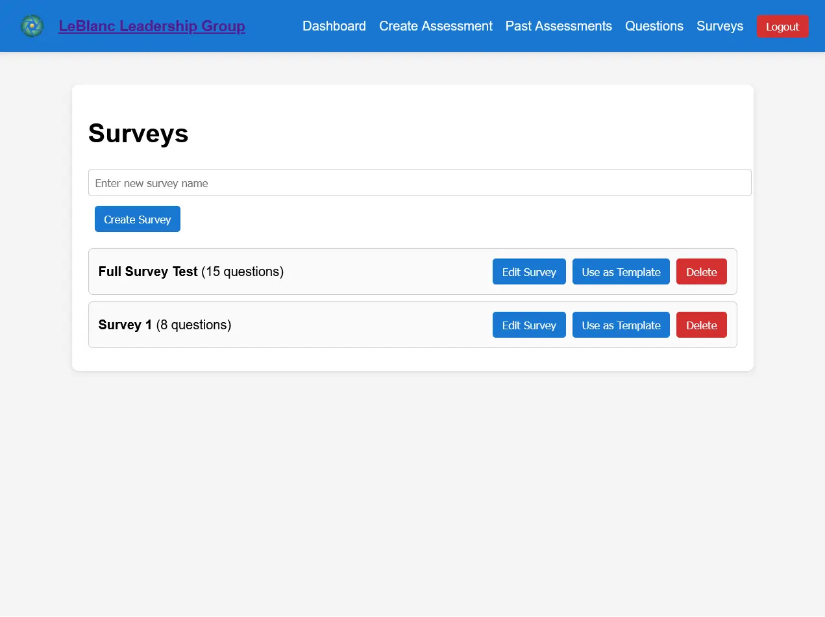Click the (15 questions) count text
The image size is (825, 617).
click(243, 271)
